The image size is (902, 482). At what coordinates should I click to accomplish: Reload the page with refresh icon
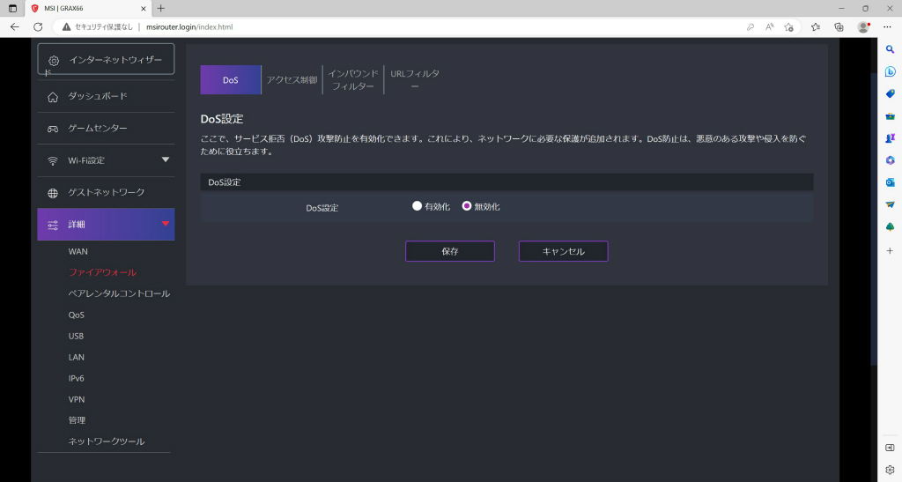(x=38, y=27)
